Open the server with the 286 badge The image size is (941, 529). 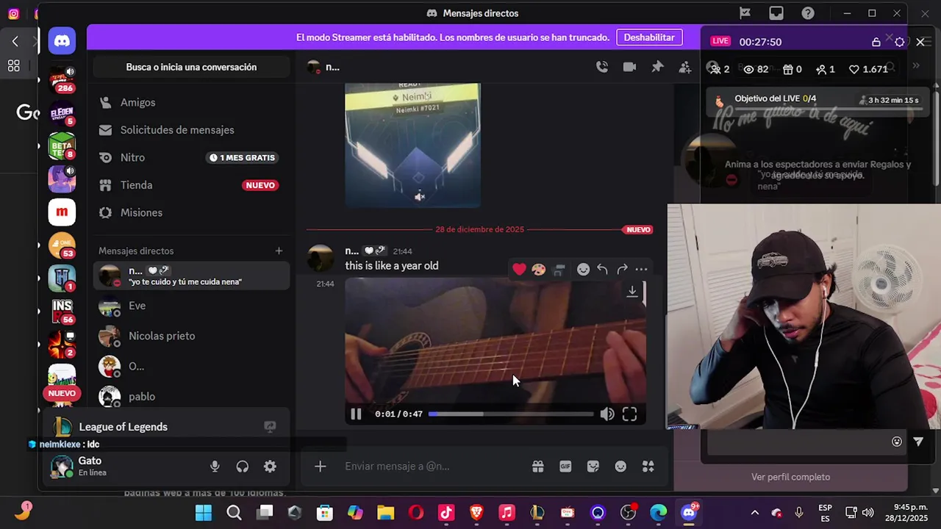coord(62,80)
